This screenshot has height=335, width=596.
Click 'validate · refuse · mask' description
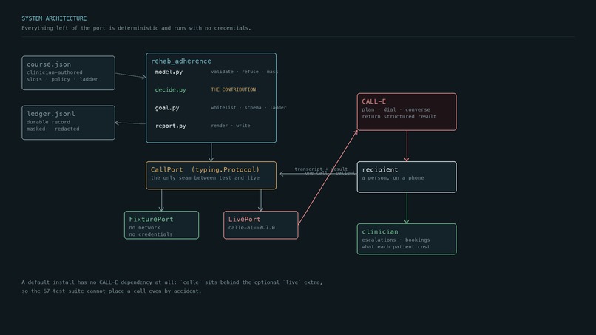[x=245, y=72]
